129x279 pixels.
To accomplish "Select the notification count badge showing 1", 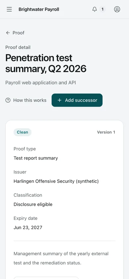I will tap(103, 9).
